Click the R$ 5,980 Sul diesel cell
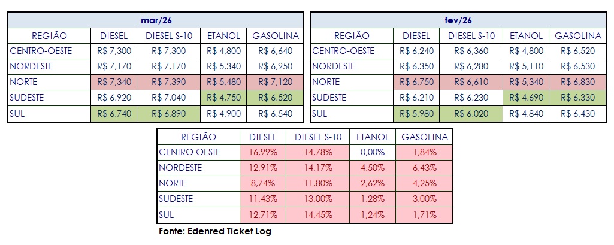 [416, 113]
